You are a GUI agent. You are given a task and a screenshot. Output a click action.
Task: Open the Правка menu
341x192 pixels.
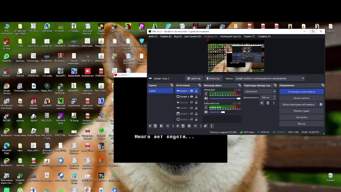point(166,36)
